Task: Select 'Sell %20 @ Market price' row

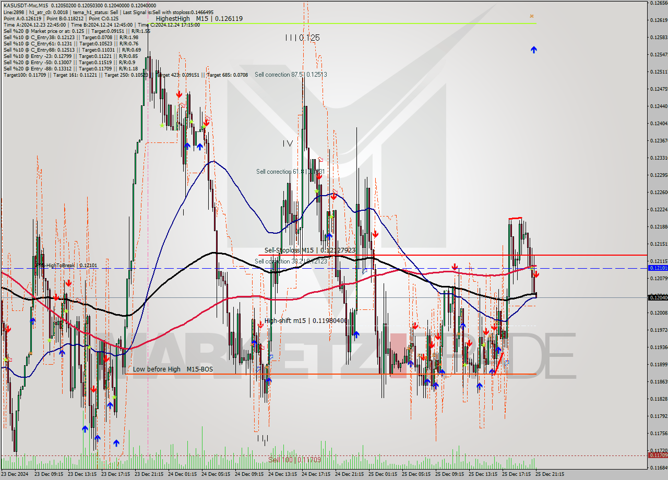Action: coord(77,31)
